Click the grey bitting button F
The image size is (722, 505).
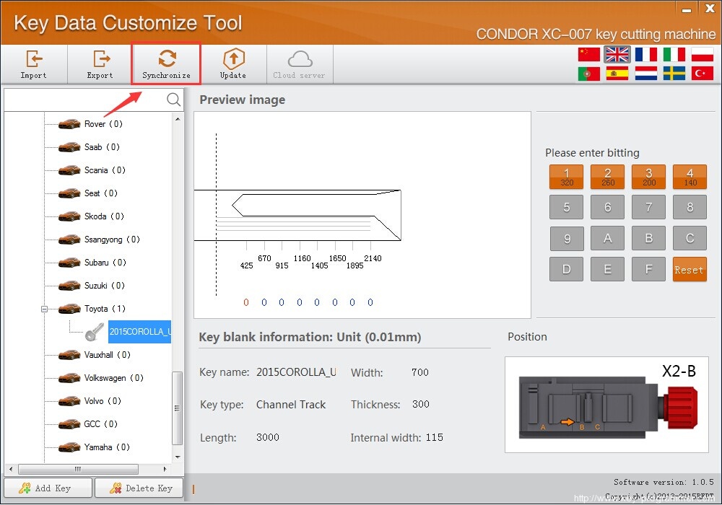(649, 269)
